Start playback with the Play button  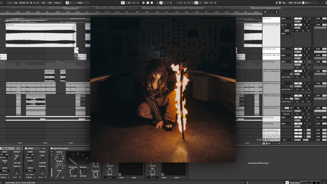coord(144,3)
